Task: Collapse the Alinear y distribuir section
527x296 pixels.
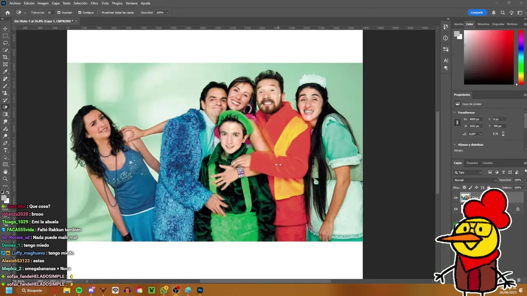Action: (455, 145)
